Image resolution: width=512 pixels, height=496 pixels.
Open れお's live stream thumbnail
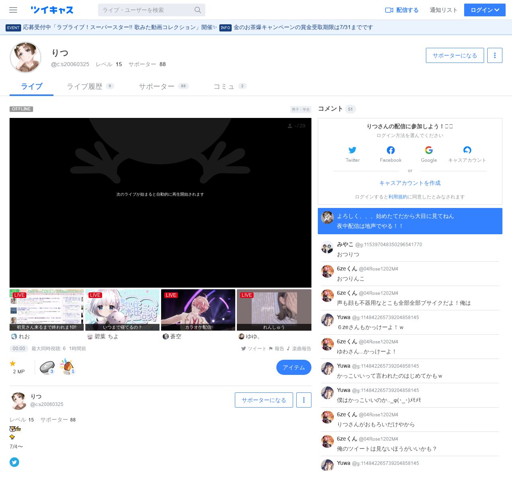click(47, 310)
